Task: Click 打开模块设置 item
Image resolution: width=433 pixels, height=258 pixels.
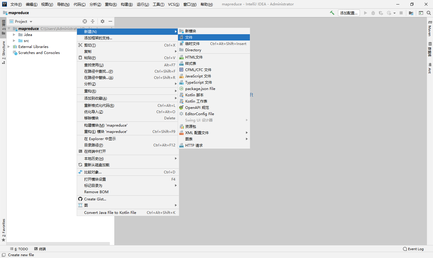Action: [128, 179]
